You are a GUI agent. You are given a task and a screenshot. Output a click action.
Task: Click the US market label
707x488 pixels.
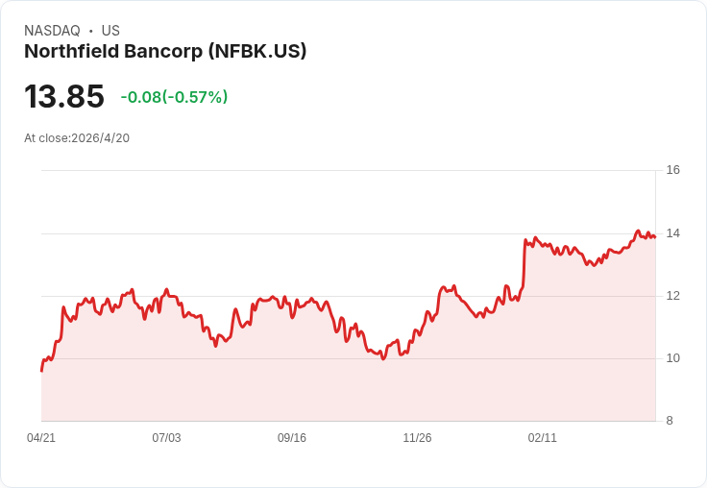coord(110,31)
